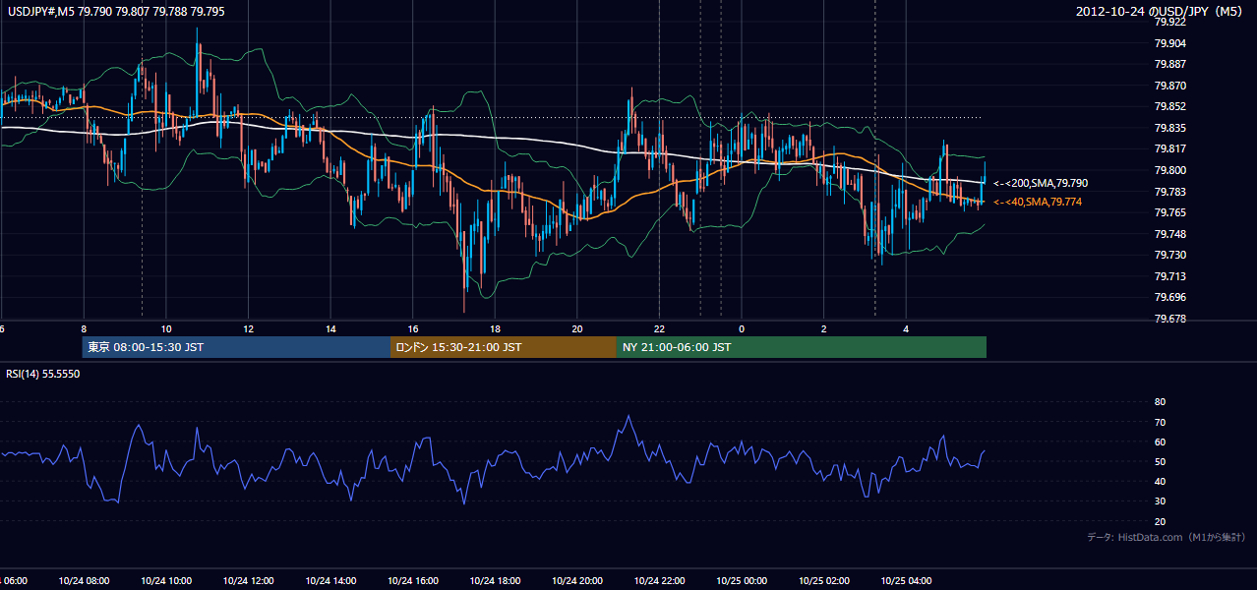Click the RSI(14) 55.5550 indicator label

pos(42,374)
